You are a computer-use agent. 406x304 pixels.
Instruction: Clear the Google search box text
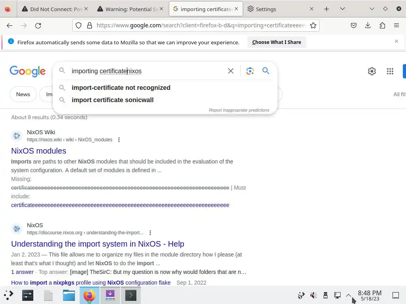[x=230, y=71]
